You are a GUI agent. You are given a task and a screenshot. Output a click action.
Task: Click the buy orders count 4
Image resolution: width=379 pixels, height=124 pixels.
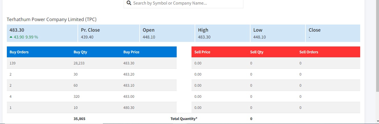point(11,97)
